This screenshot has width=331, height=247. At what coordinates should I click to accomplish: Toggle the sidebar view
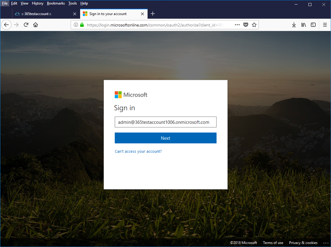click(313, 25)
